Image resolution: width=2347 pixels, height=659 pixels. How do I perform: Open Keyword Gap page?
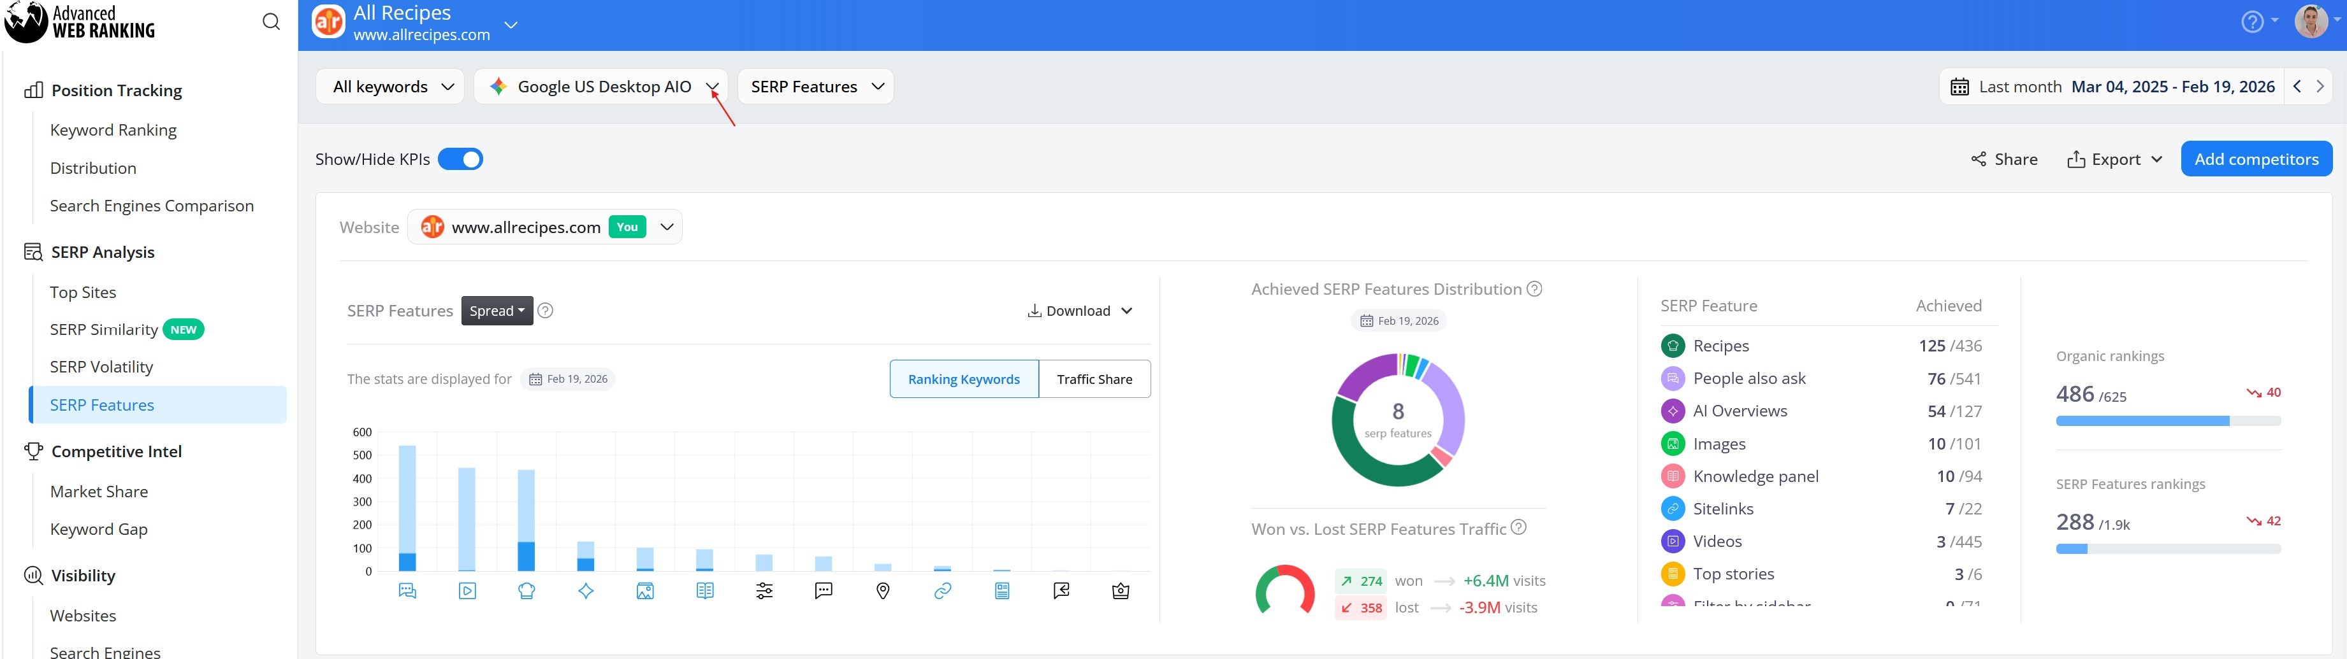(x=98, y=529)
